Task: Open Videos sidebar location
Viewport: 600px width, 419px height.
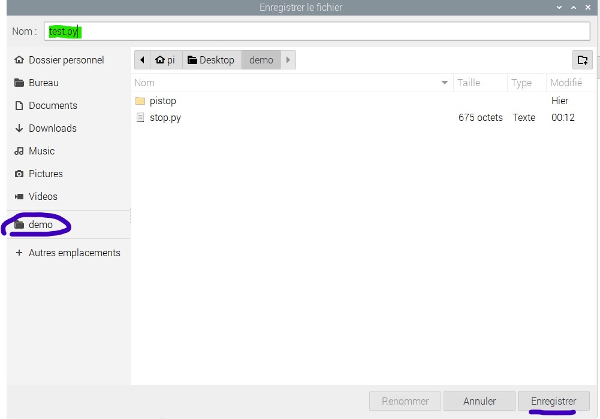Action: pos(43,196)
